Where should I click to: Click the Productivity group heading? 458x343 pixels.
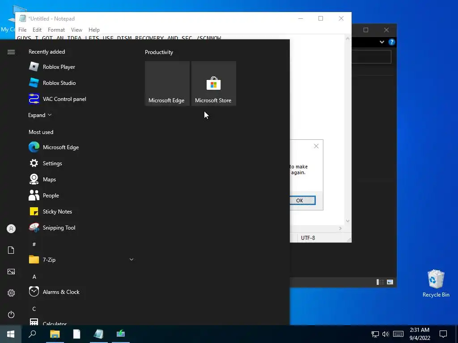tap(159, 52)
